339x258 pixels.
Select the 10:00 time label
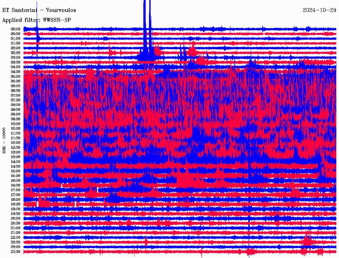15,124
